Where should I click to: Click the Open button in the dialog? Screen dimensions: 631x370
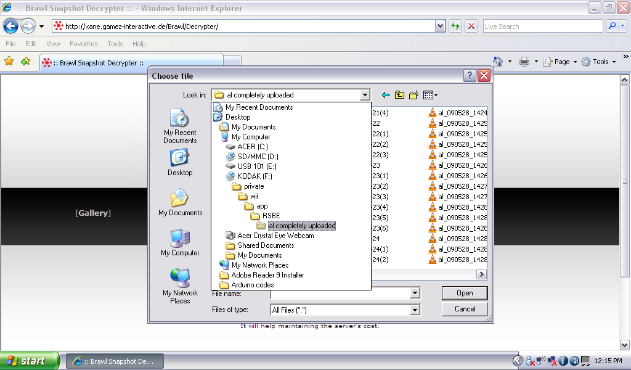[x=465, y=293]
